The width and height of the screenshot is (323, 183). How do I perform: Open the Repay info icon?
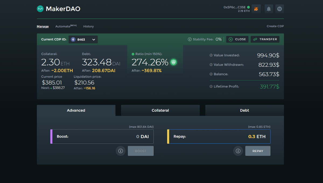click(238, 151)
